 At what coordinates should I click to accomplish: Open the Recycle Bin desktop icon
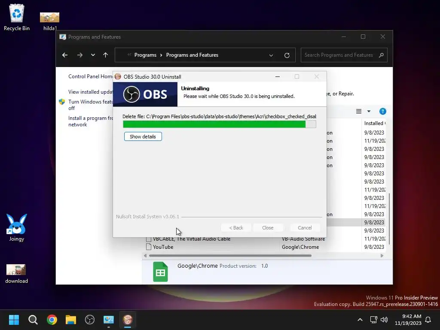[17, 17]
